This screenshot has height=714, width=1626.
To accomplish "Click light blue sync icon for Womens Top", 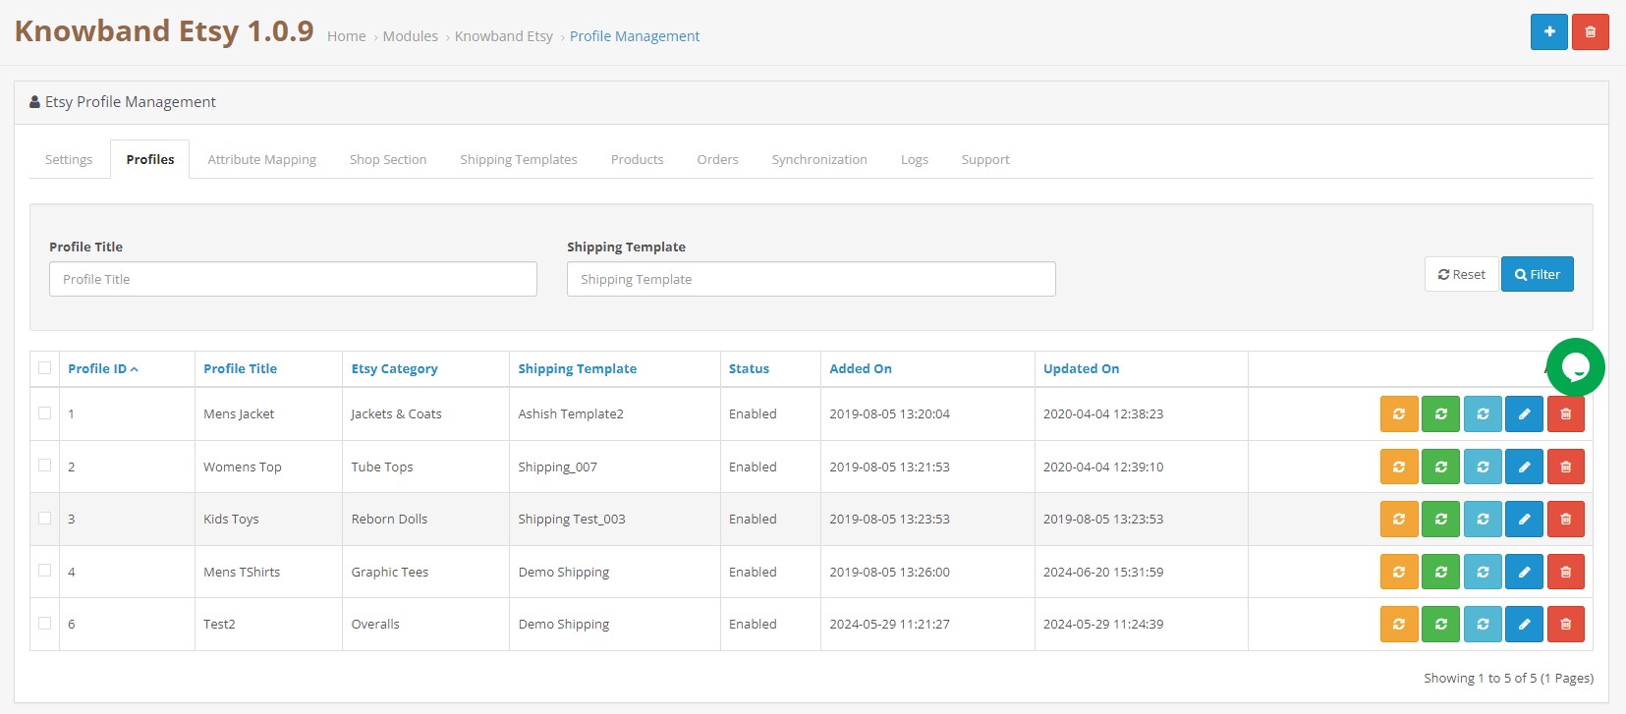I will 1483,467.
